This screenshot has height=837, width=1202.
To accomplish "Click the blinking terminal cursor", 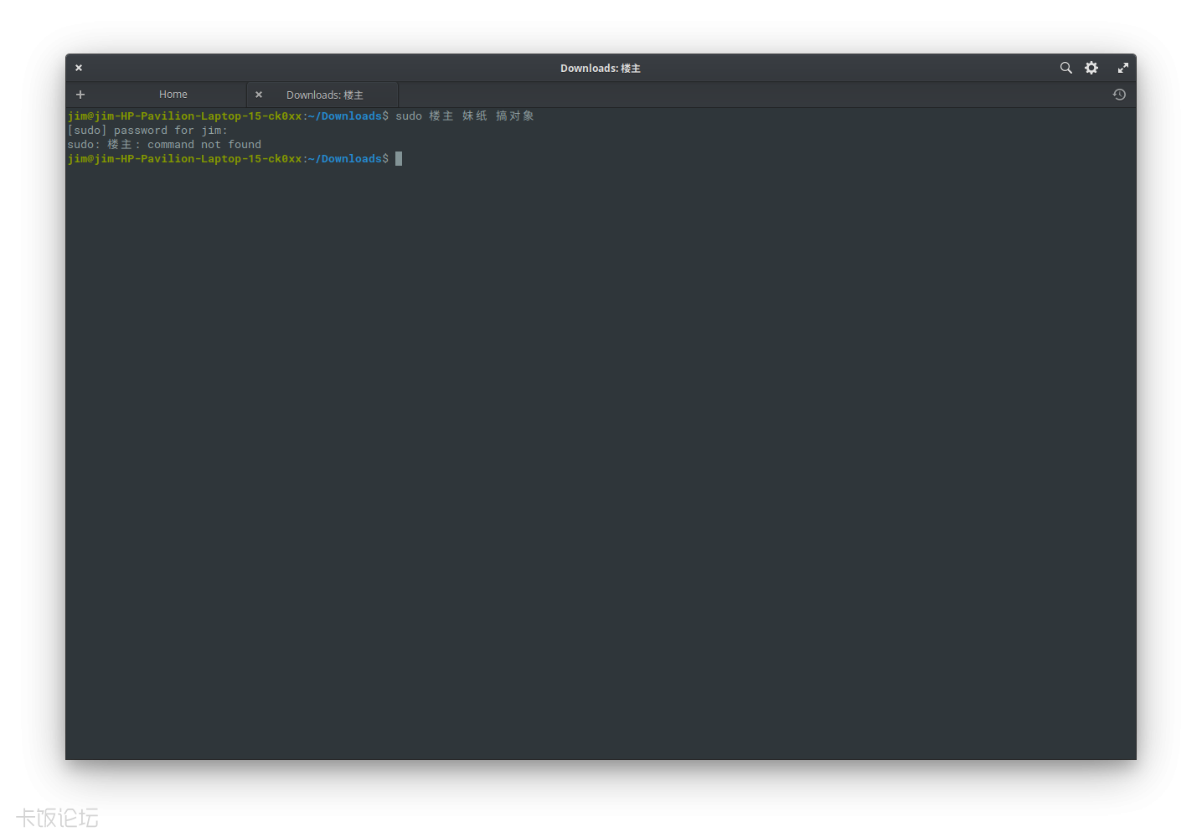I will (x=399, y=158).
